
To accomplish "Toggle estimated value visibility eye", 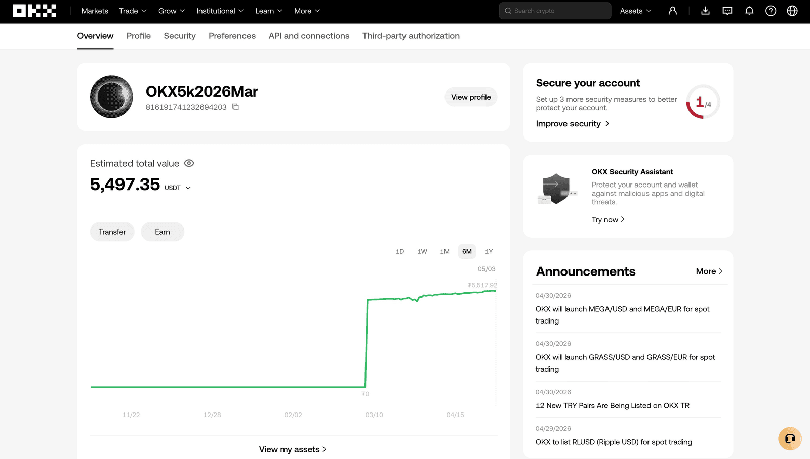I will pos(189,163).
